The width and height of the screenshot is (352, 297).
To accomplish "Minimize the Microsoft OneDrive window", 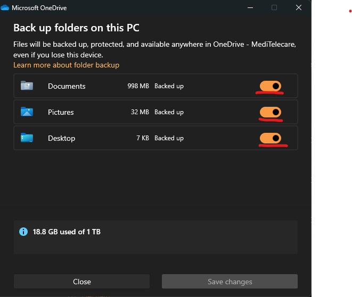I will (251, 7).
